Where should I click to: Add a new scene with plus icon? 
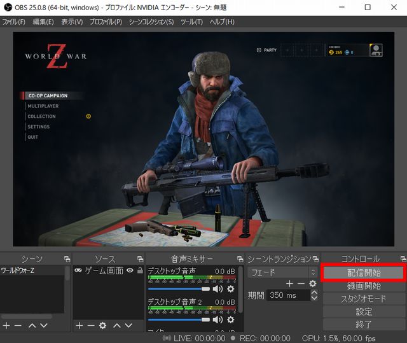[x=6, y=325]
